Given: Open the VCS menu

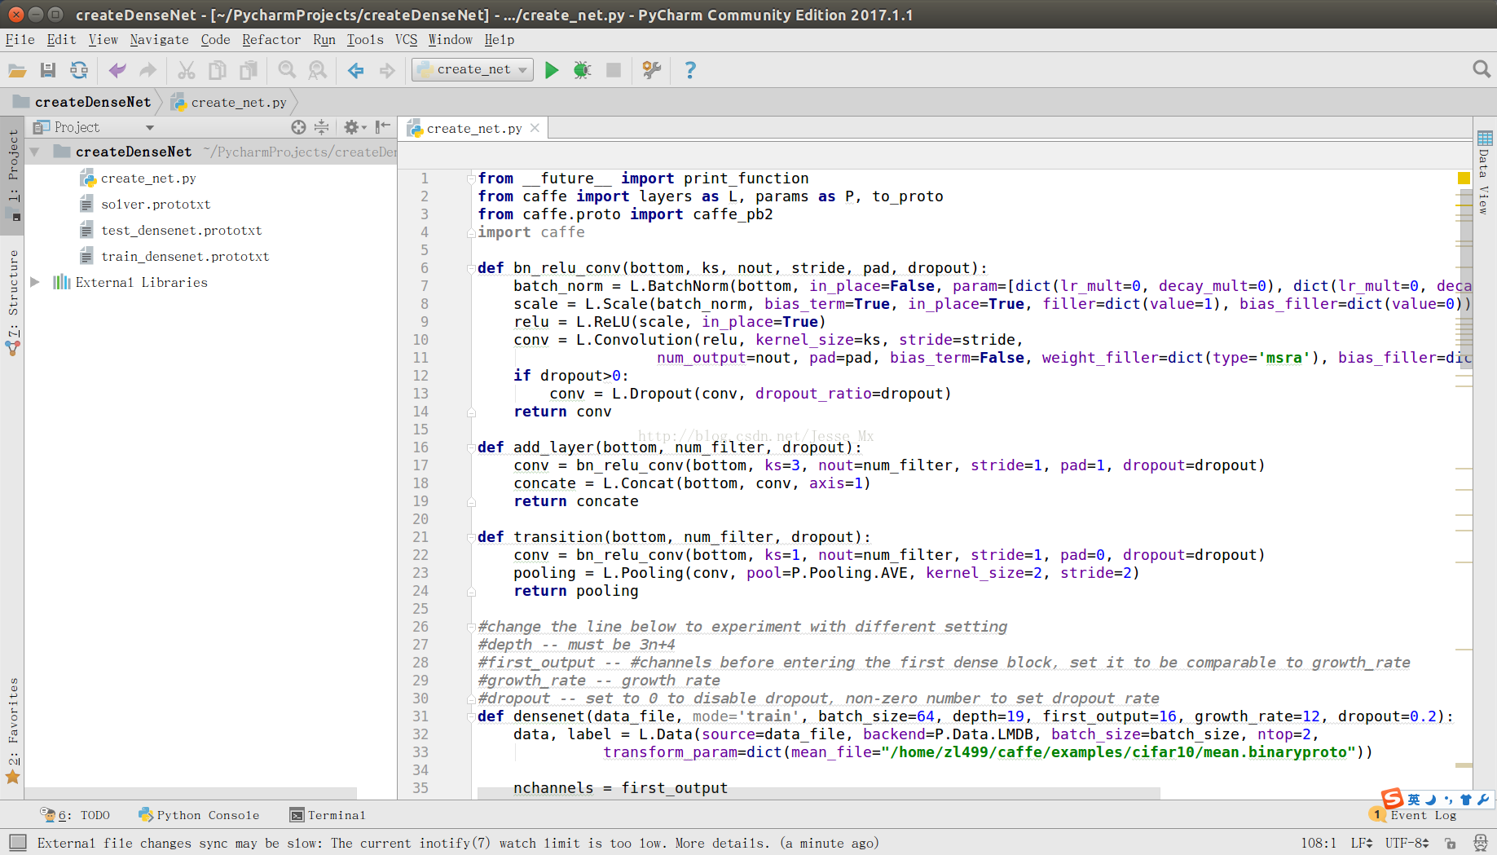Looking at the screenshot, I should (406, 40).
